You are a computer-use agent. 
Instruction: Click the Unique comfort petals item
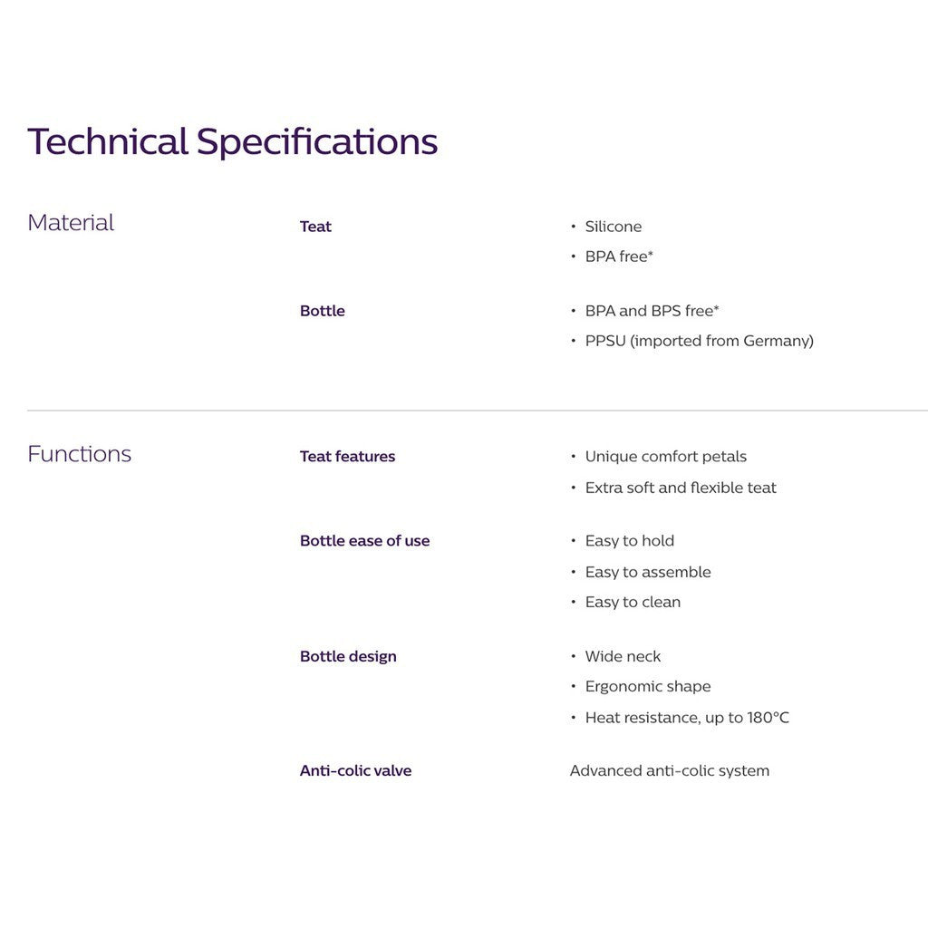point(666,457)
